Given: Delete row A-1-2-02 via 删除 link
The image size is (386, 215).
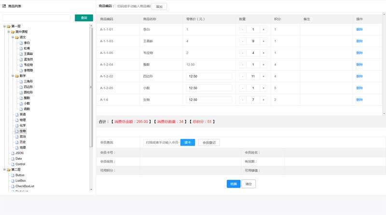Looking at the screenshot, I should coord(359,76).
